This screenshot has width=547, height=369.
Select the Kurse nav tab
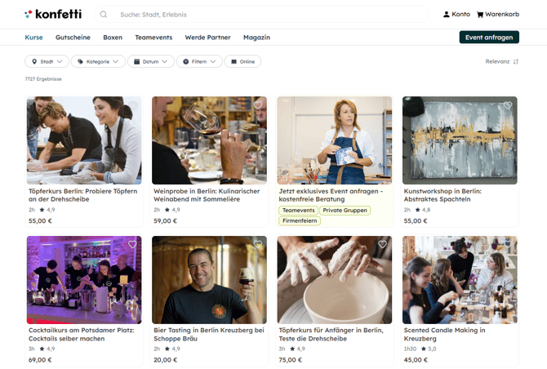33,38
